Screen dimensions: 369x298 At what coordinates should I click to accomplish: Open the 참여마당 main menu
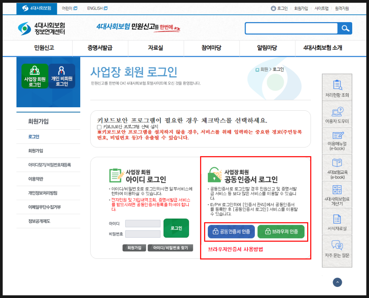pos(211,48)
